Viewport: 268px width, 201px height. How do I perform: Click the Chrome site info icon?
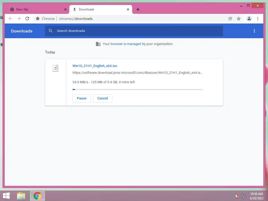click(x=38, y=19)
